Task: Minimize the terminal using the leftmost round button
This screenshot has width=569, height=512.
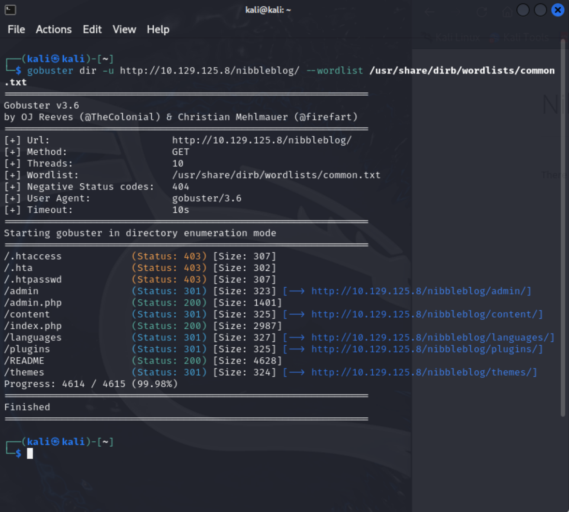Action: pos(523,10)
